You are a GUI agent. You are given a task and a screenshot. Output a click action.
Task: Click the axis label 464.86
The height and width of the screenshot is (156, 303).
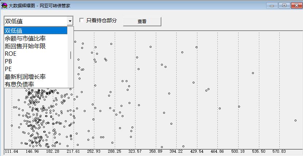217,151
